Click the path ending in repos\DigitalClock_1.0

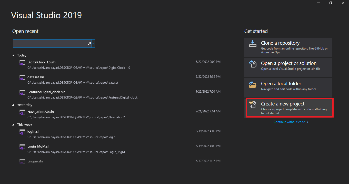pos(79,68)
